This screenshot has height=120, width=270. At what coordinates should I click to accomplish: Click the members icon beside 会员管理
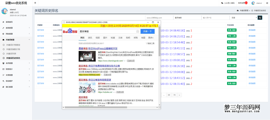(3, 63)
